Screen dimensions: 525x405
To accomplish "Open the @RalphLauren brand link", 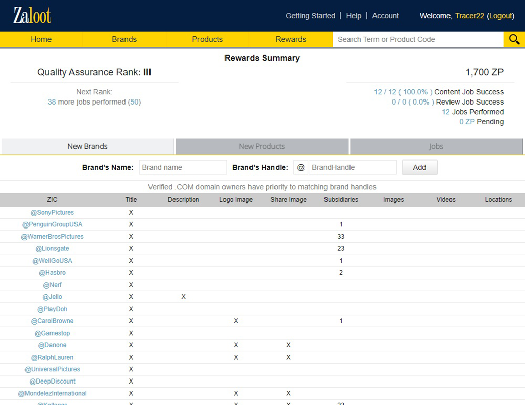I will 52,357.
